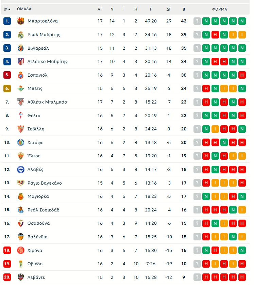
Task: Click the Espanyol club crest icon
Action: click(21, 75)
